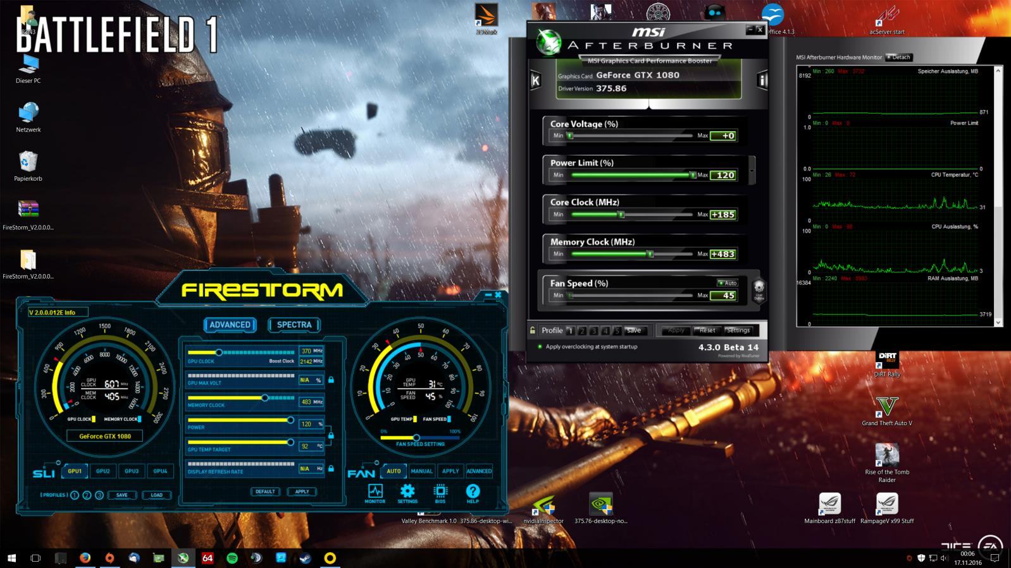Viewport: 1011px width, 568px height.
Task: Open Mainboard z87stuff desktop icon
Action: click(829, 509)
